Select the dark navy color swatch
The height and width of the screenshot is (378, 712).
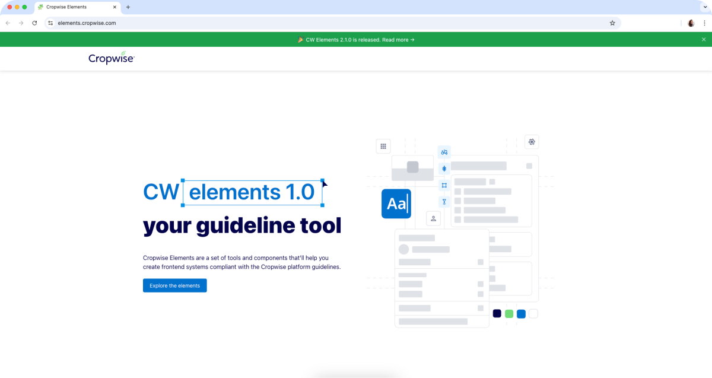[x=497, y=313]
